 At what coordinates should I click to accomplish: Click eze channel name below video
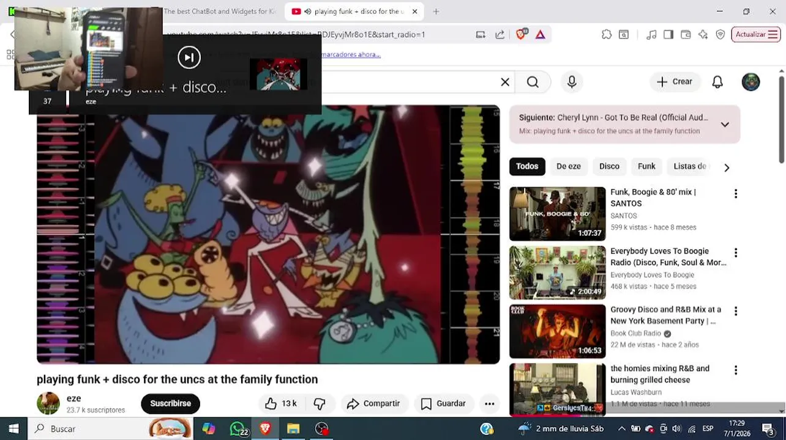pyautogui.click(x=73, y=398)
